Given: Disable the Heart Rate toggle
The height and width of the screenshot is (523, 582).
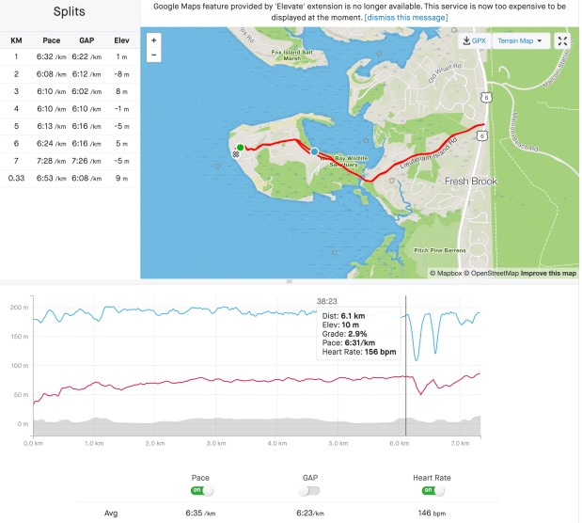Looking at the screenshot, I should (x=434, y=490).
